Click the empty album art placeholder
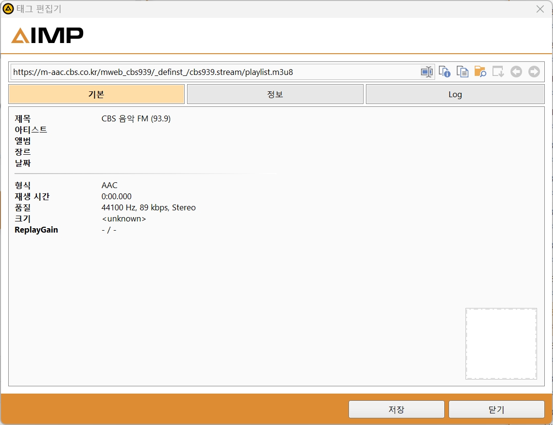 point(501,344)
